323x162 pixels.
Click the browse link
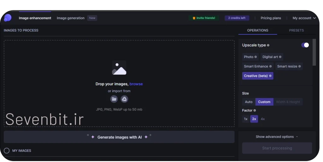click(136, 84)
